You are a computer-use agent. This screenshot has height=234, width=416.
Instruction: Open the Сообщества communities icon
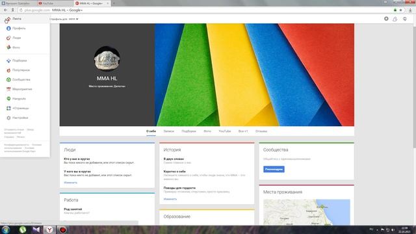tap(8, 79)
